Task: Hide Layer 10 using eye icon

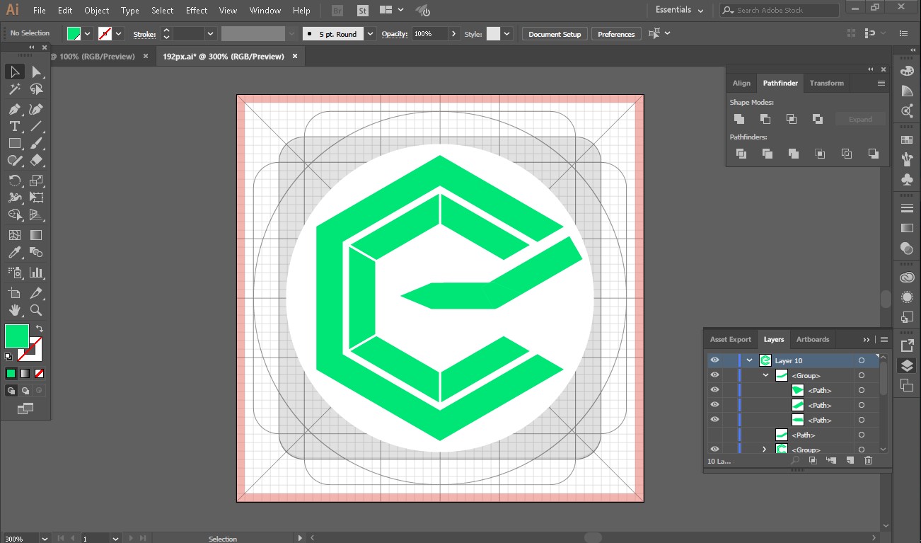Action: point(714,360)
